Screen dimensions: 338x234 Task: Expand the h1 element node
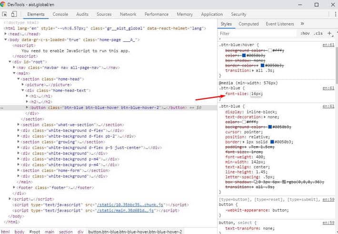tap(27, 96)
